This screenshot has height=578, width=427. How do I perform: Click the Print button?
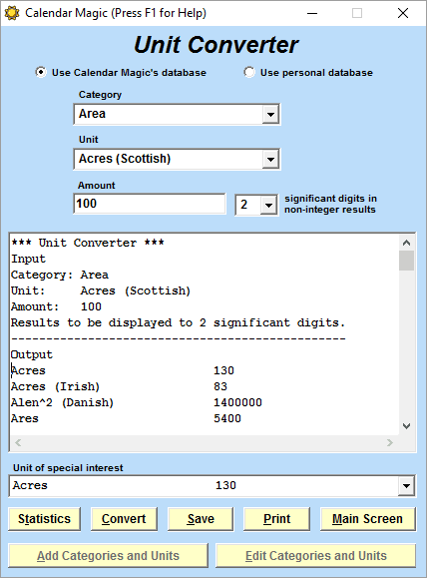tap(276, 519)
